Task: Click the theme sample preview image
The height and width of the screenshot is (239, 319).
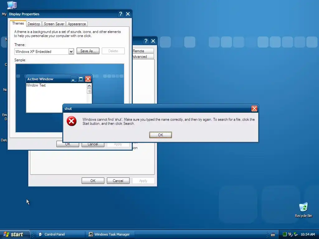Action: 70,98
